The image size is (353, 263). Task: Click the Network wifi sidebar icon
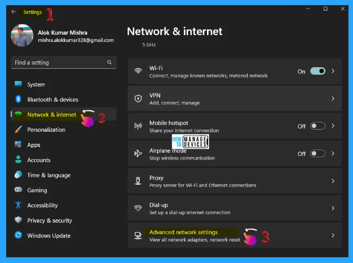click(x=18, y=114)
